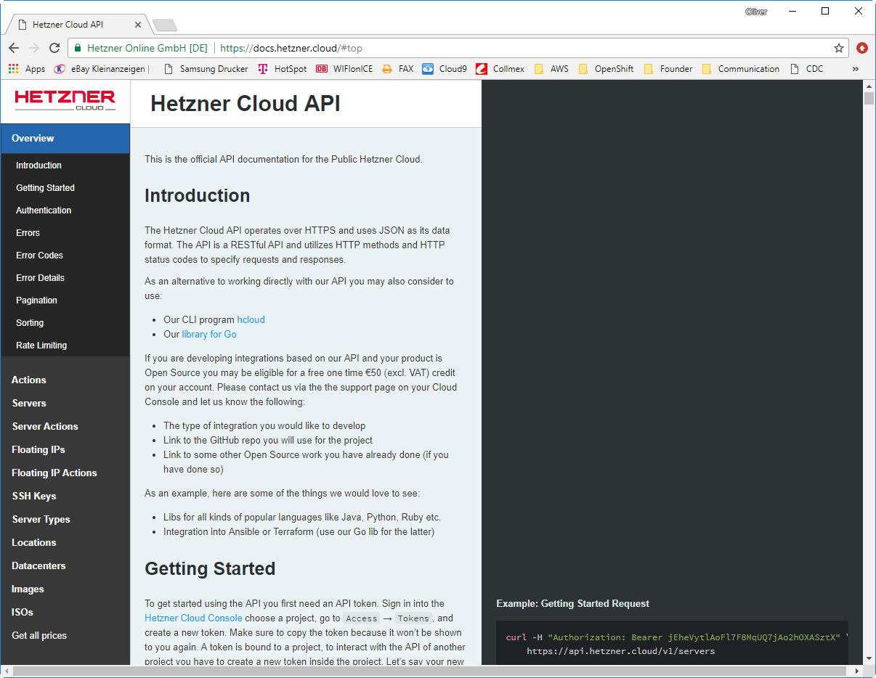Reload the page with the refresh icon
Image resolution: width=876 pixels, height=678 pixels.
[54, 48]
